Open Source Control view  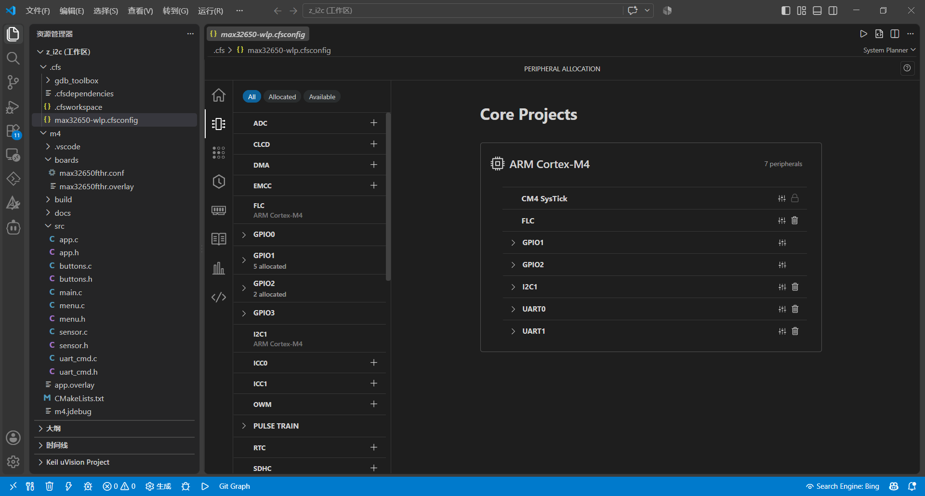coord(13,82)
